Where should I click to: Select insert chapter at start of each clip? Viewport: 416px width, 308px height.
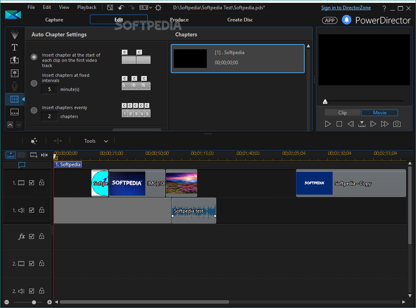[34, 57]
